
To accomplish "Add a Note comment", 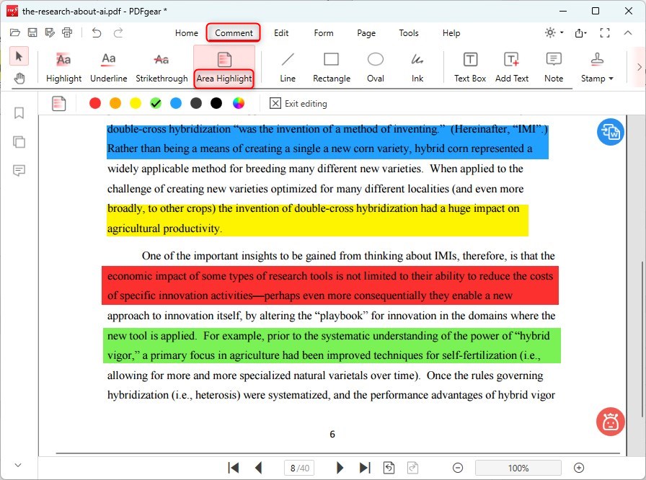I will (553, 67).
